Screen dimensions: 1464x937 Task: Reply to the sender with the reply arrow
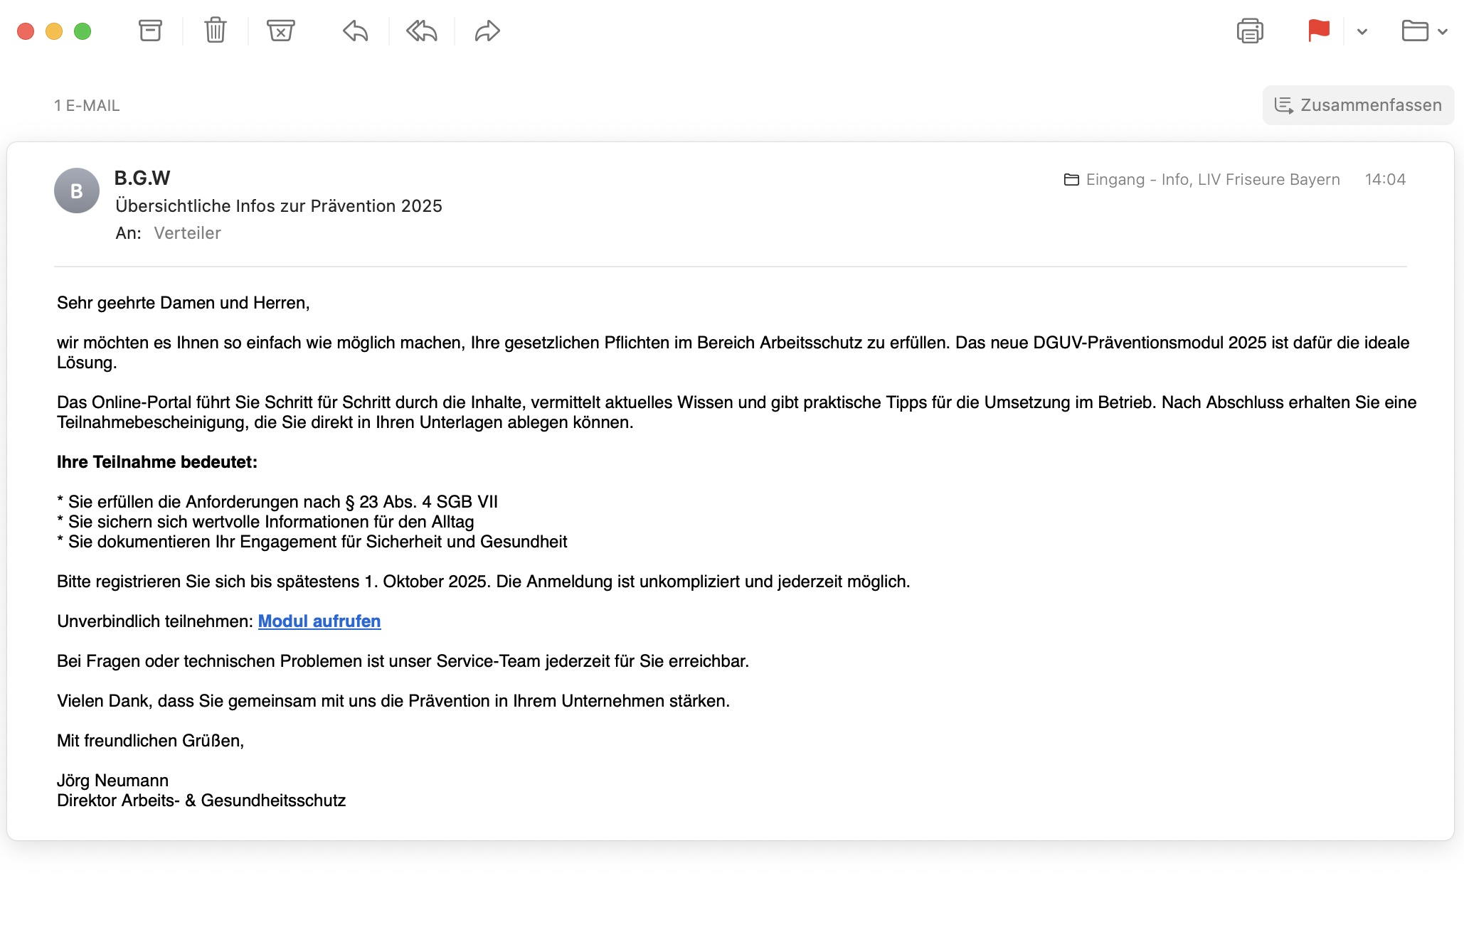pos(355,31)
